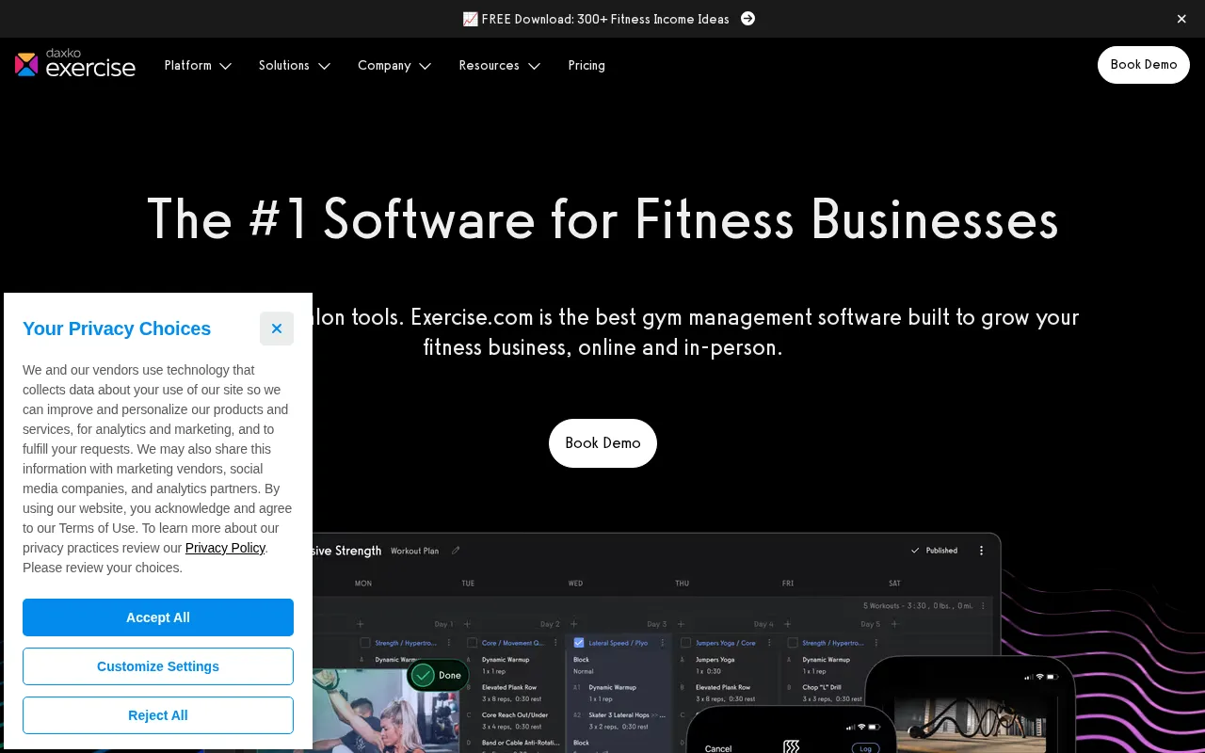Open Customize Settings for privacy
Image resolution: width=1205 pixels, height=753 pixels.
point(158,666)
